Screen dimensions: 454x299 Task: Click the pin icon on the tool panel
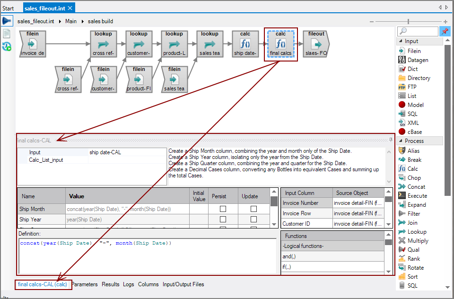pyautogui.click(x=445, y=31)
